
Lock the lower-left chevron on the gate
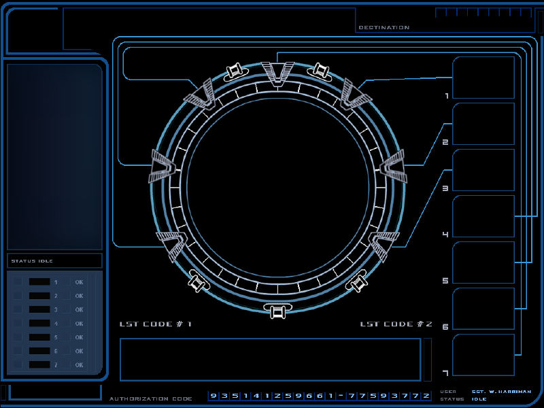pyautogui.click(x=172, y=245)
